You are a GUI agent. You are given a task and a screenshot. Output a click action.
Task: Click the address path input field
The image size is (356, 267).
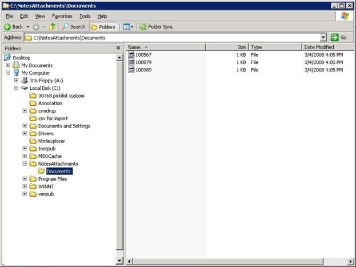coord(171,38)
